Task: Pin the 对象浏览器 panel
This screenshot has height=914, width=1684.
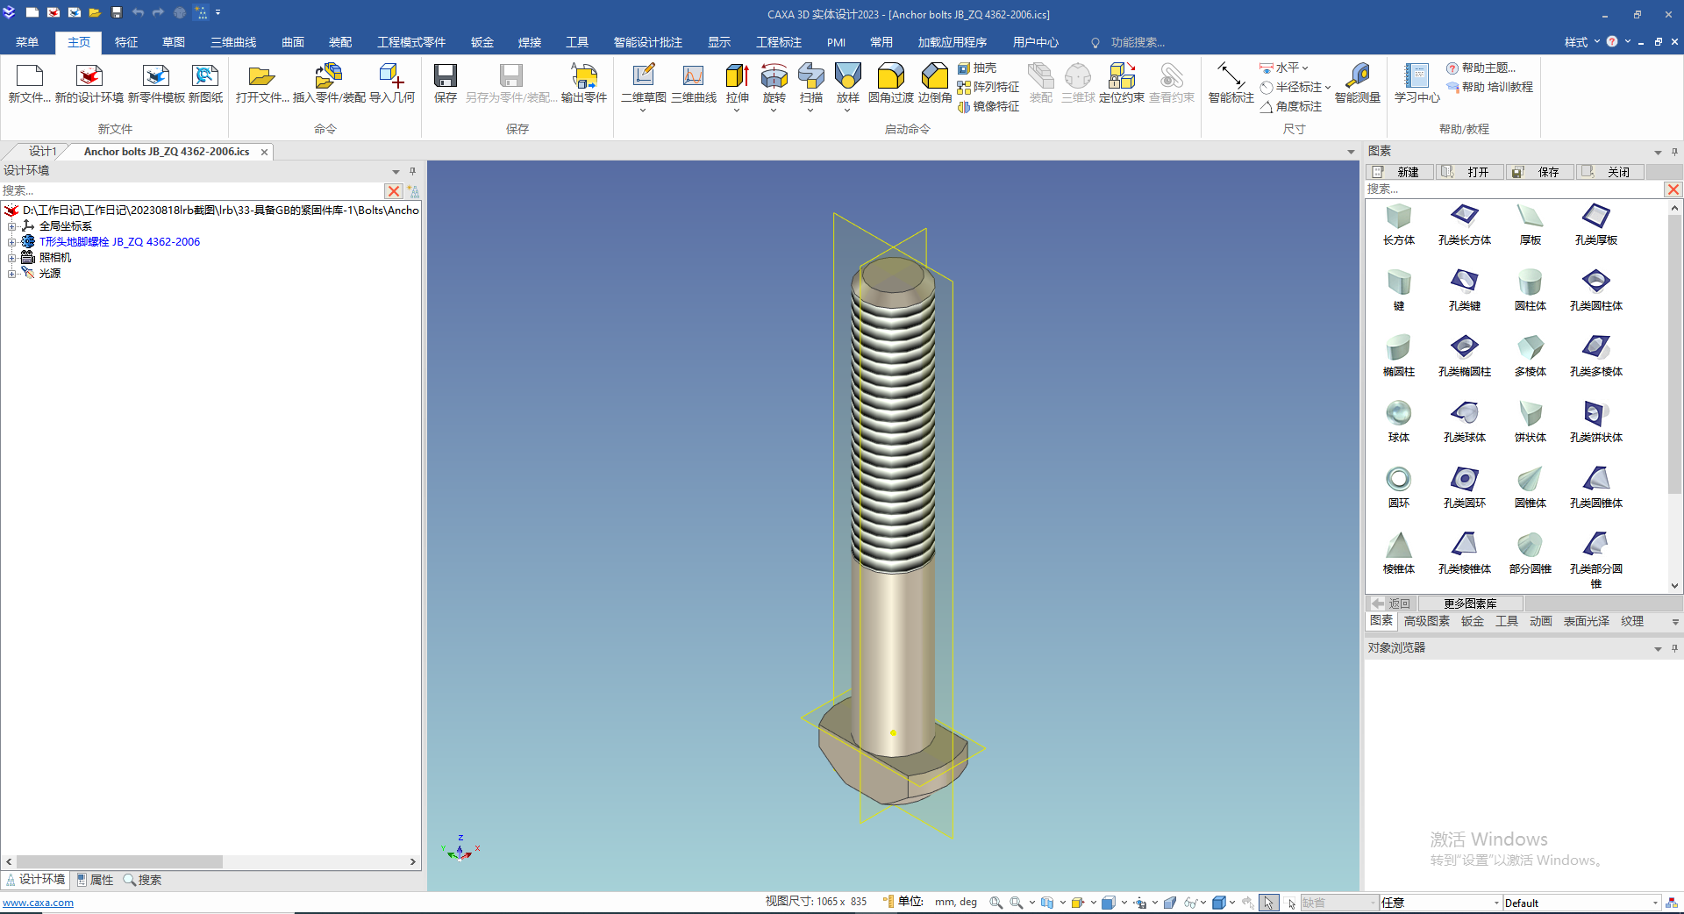Action: (x=1674, y=648)
